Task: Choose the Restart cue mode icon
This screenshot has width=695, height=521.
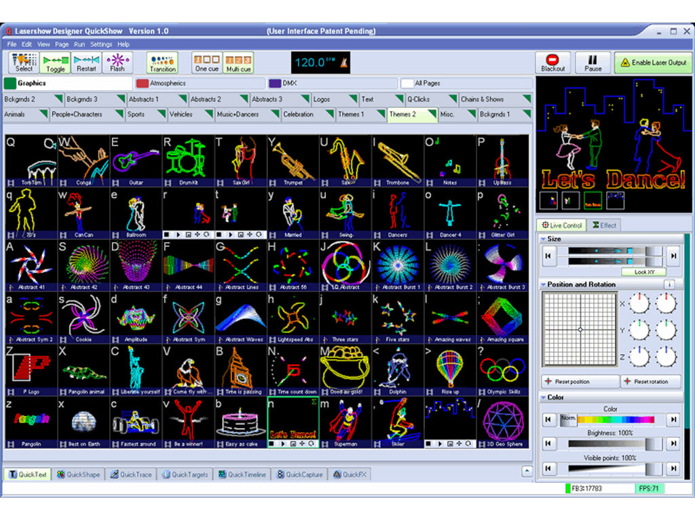Action: tap(86, 62)
